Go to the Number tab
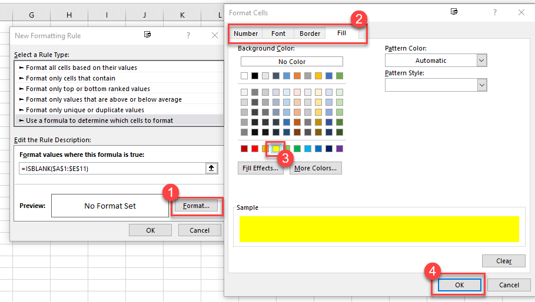 click(246, 33)
